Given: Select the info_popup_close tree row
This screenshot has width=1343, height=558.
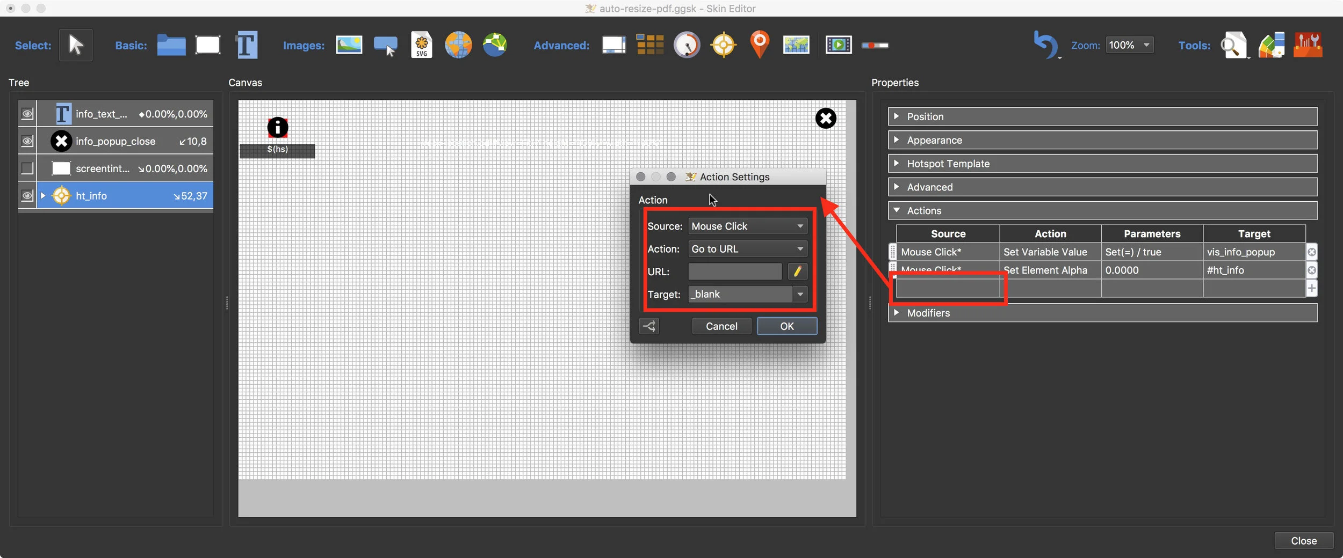Looking at the screenshot, I should point(125,141).
